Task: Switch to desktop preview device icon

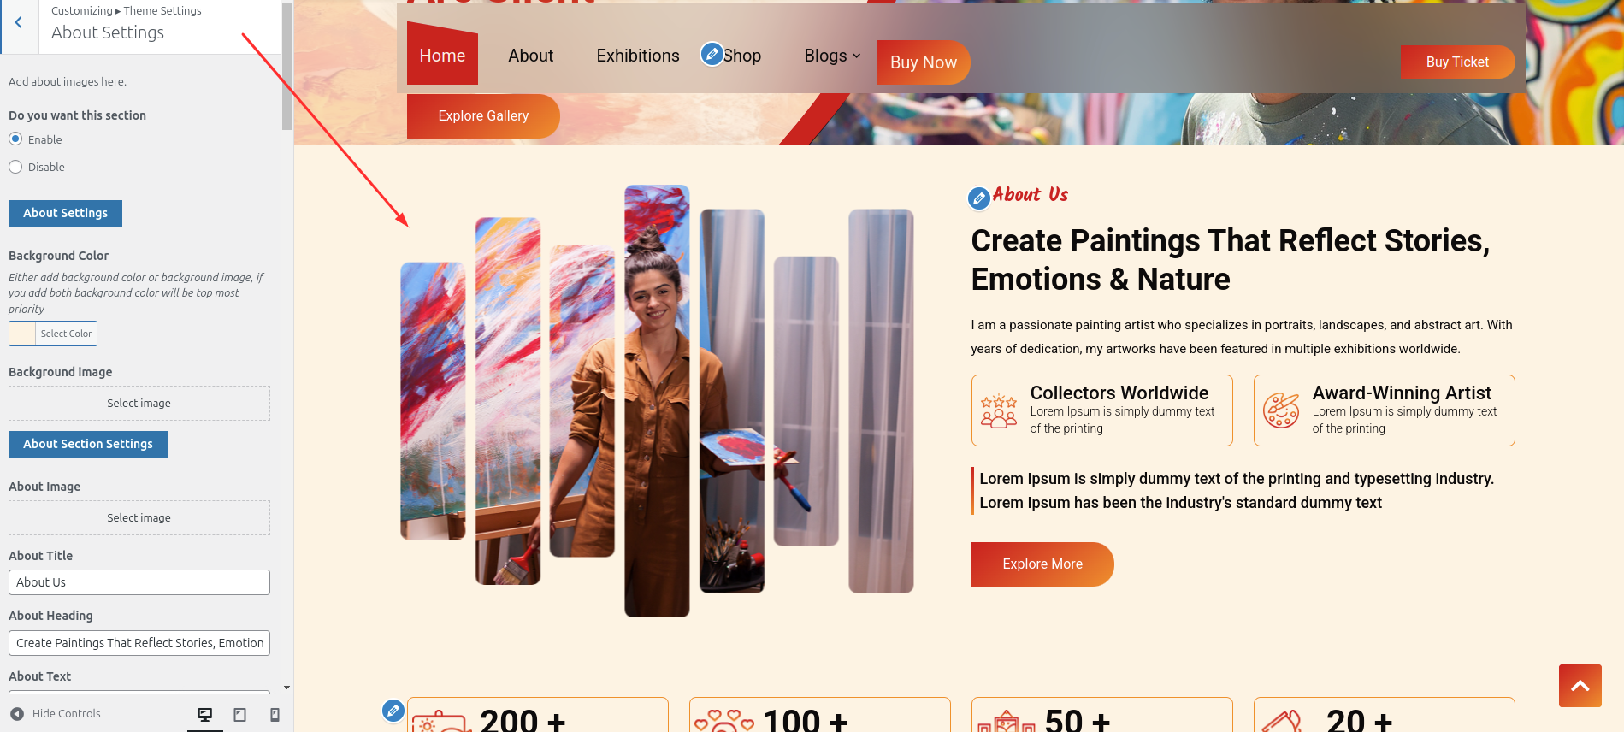Action: [205, 714]
